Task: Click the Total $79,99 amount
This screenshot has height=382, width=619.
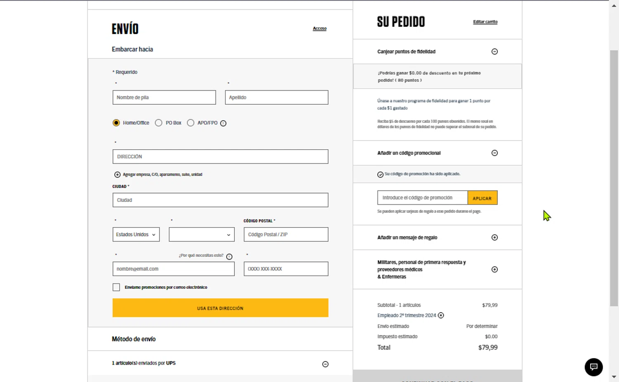Action: pos(488,348)
